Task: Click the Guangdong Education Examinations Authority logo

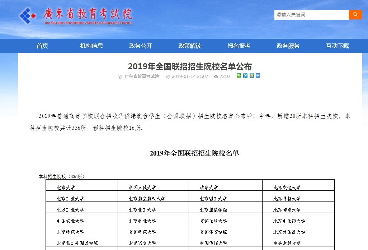Action: point(28,16)
